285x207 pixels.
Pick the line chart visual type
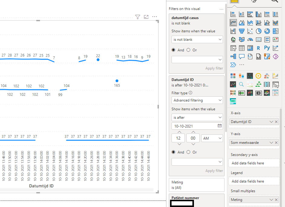(233, 23)
